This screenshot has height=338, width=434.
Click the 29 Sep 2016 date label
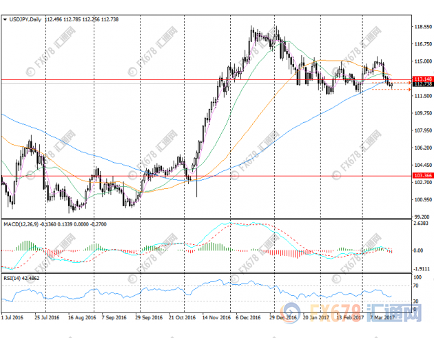(149, 320)
